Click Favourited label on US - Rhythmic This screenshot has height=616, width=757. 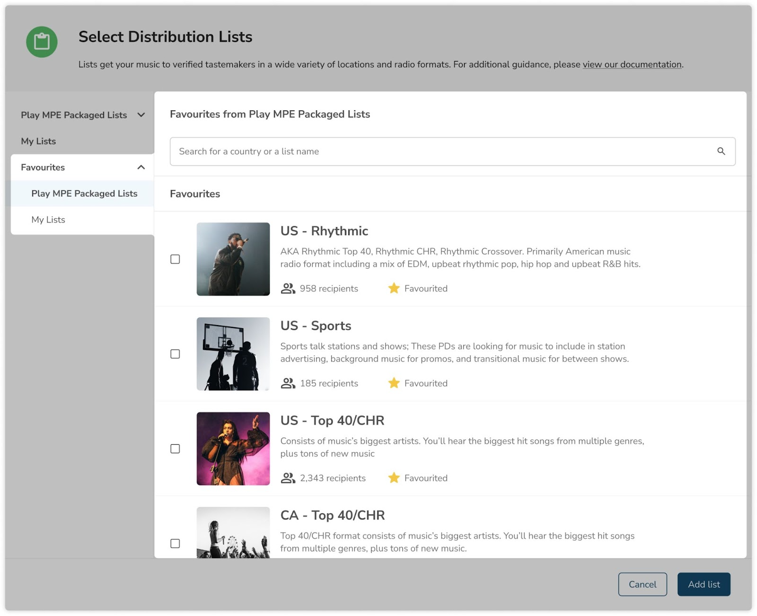(x=426, y=289)
